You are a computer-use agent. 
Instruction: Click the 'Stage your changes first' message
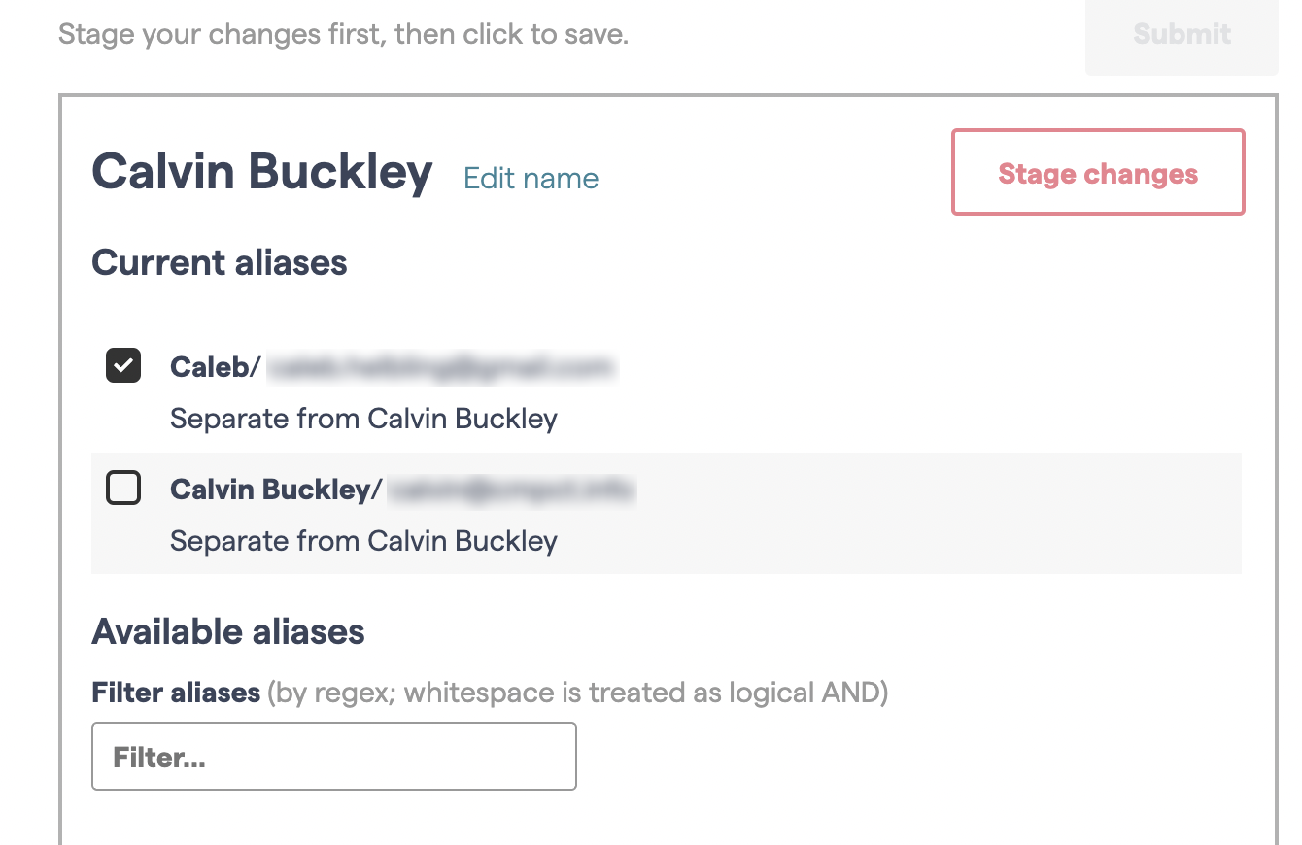343,34
